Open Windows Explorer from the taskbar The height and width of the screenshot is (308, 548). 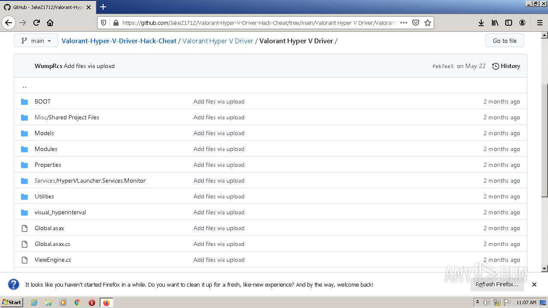coord(48,302)
